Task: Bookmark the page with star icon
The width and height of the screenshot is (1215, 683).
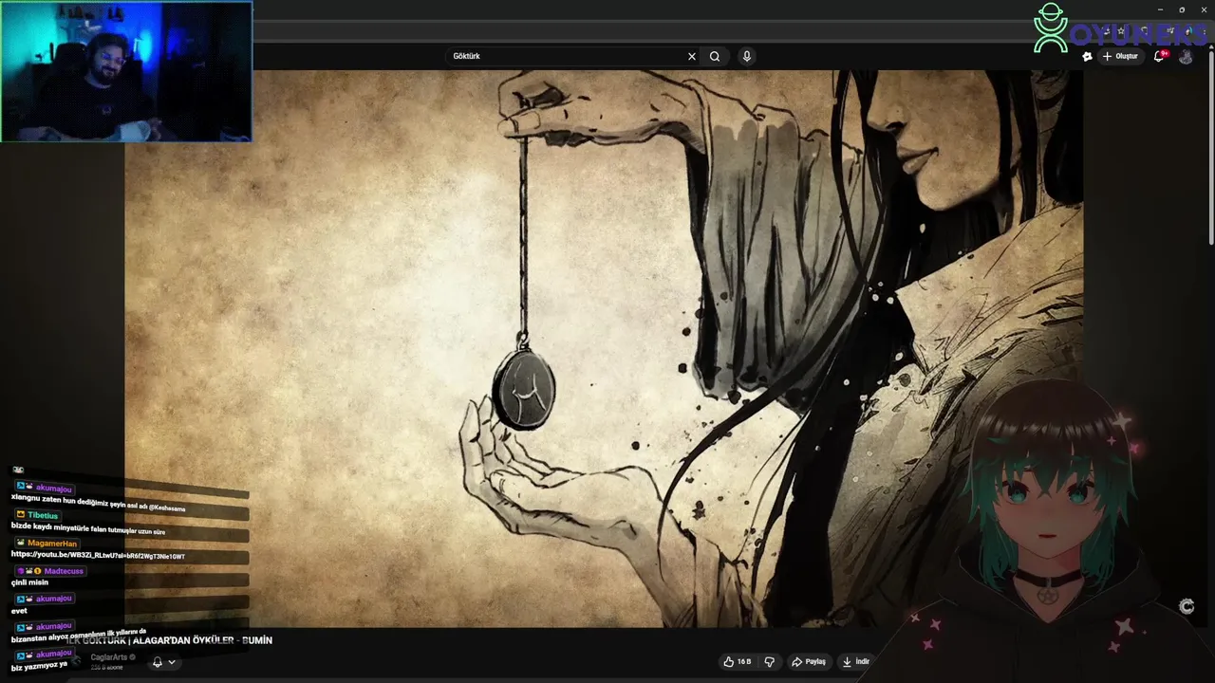Action: [1121, 31]
